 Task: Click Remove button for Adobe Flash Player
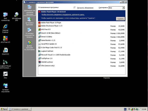(120, 19)
